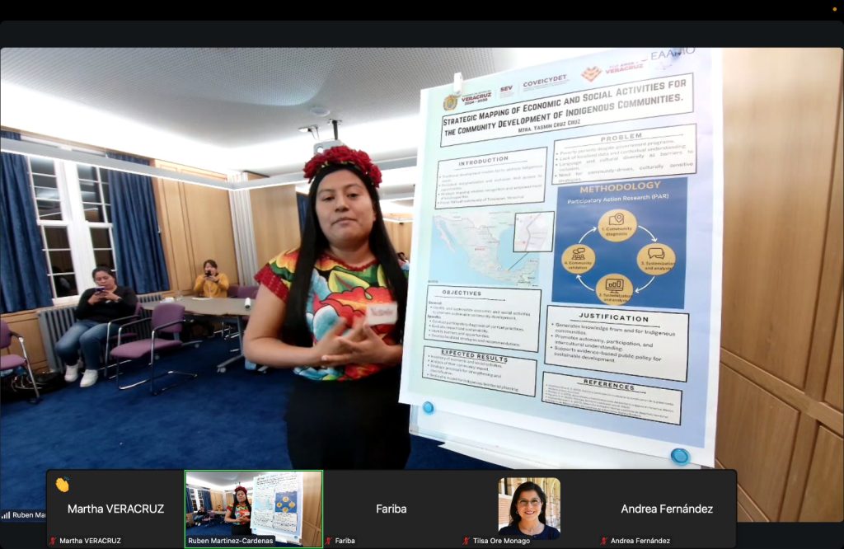Click Andrea Fernández's muted microphone icon
The height and width of the screenshot is (549, 844).
tap(604, 541)
